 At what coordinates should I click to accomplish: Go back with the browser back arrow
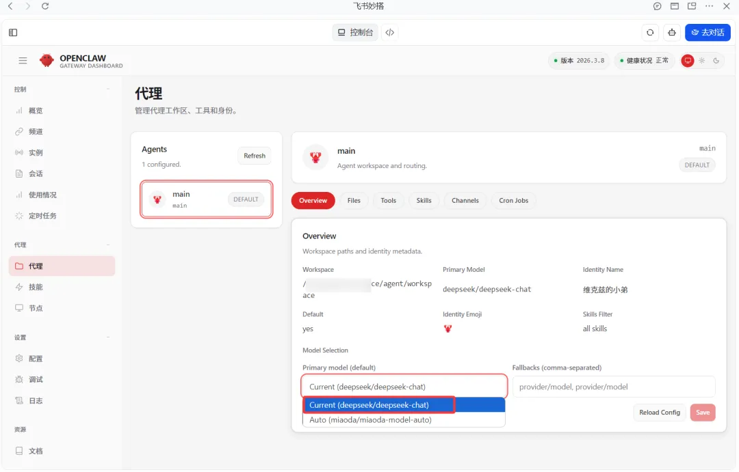pyautogui.click(x=10, y=6)
